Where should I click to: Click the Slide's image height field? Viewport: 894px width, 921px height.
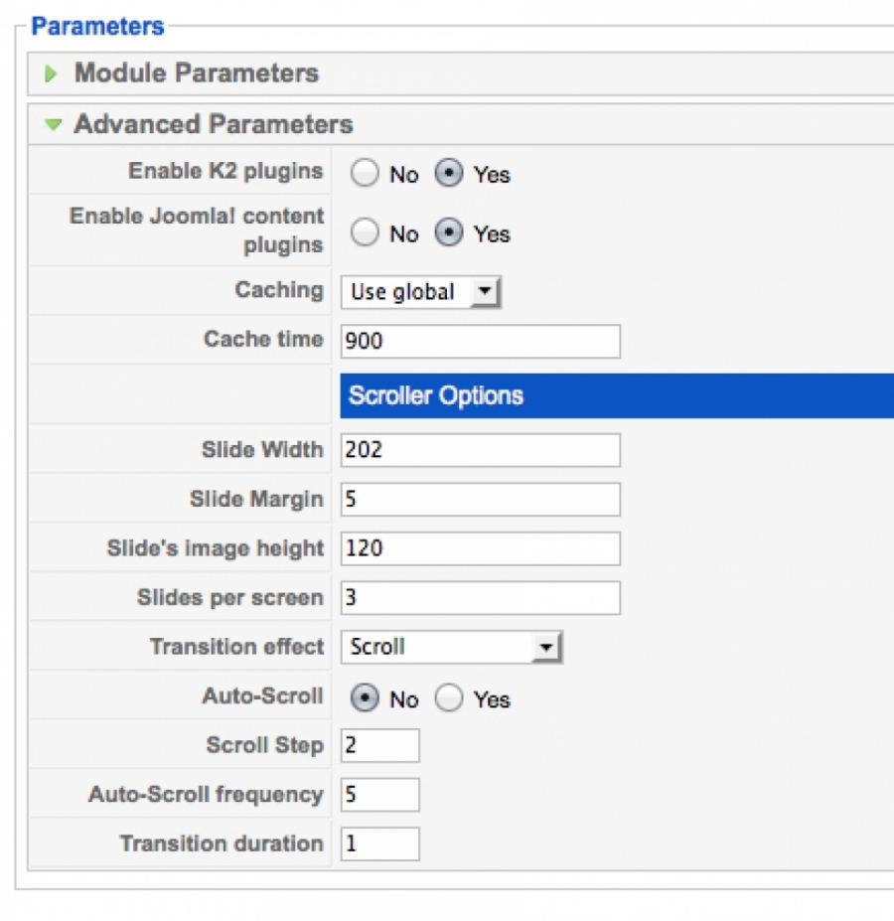pyautogui.click(x=481, y=548)
